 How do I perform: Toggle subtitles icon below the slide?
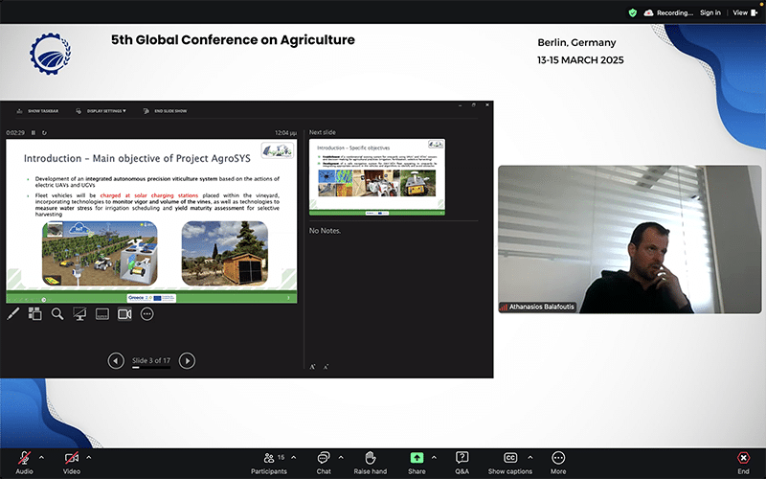(x=102, y=314)
